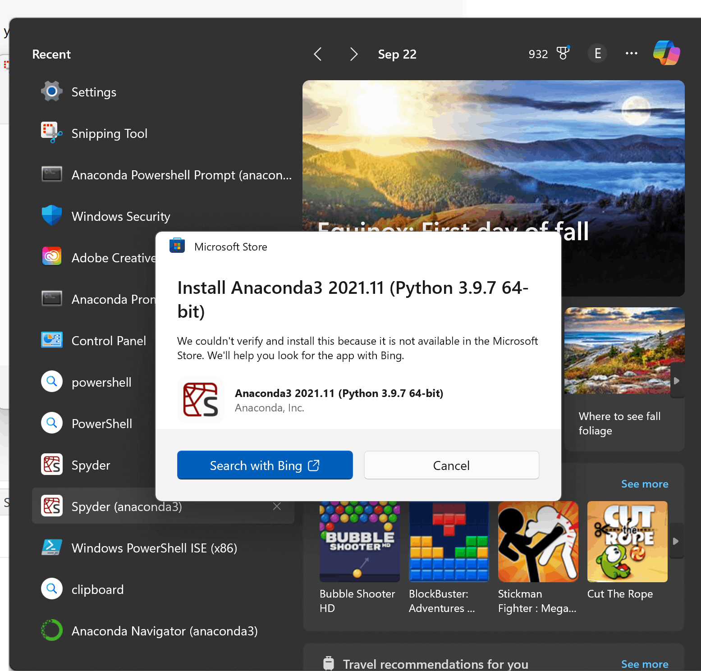Go to previous day with left chevron
This screenshot has height=671, width=701.
pyautogui.click(x=318, y=54)
